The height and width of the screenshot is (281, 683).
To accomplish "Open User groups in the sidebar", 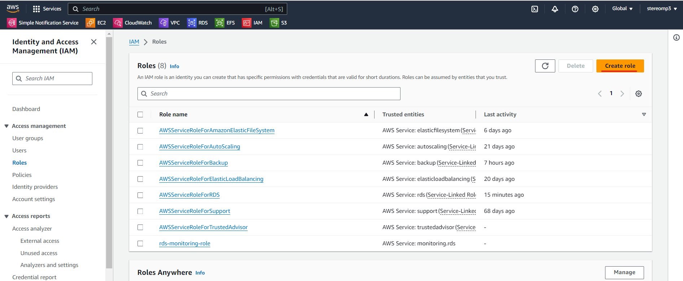I will pos(28,138).
